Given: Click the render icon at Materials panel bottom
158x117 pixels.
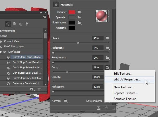Looking at the screenshot, I should [x=98, y=108].
